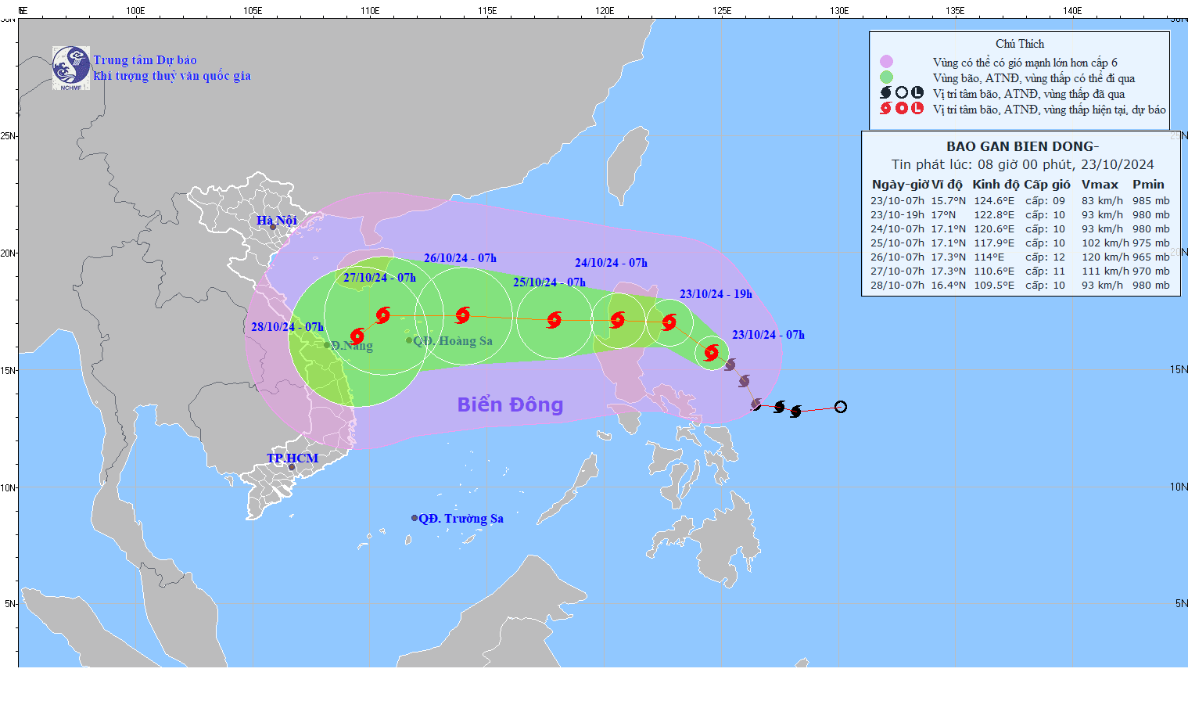
Task: Click the red circle icon in the legend
Action: [x=902, y=108]
